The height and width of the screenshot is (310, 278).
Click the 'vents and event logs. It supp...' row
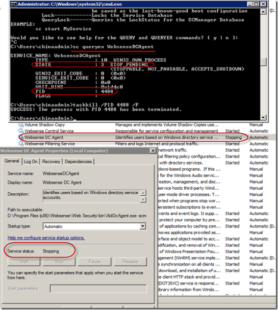pos(216,214)
